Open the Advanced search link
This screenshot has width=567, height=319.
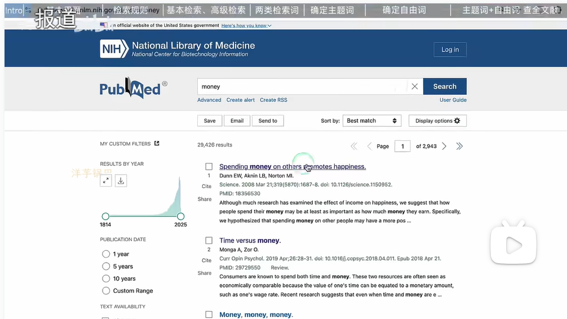click(209, 100)
